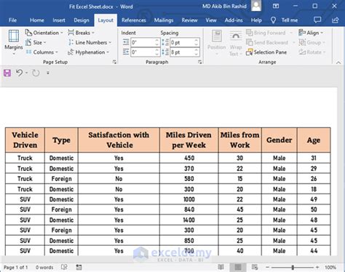Image resolution: width=345 pixels, height=272 pixels.
Task: Open the Comments icon
Action: pos(317,20)
